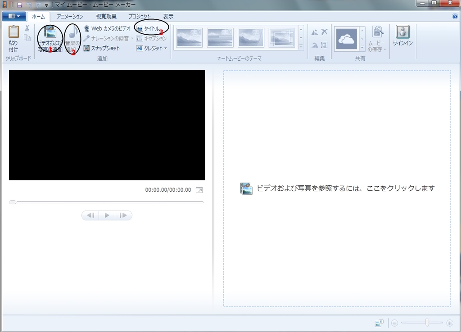Screen dimensions: 461x332
Task: Click the サインイン button
Action: tap(402, 36)
